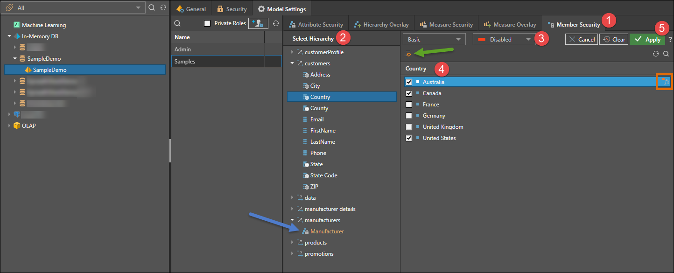Refresh the country members list
Screen dimensions: 674x273
pos(656,54)
